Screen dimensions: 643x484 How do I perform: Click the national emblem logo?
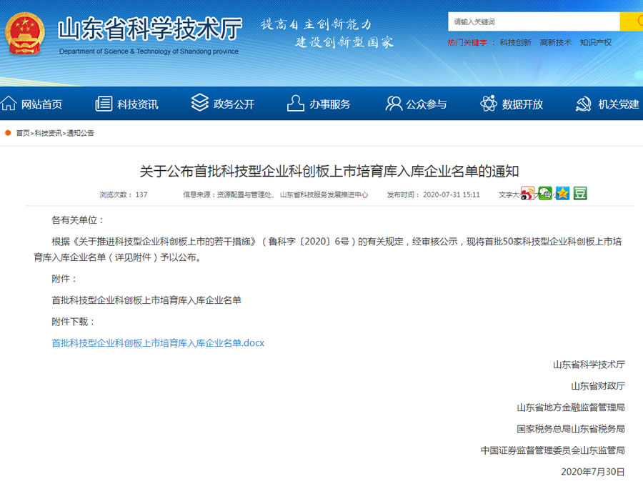25,32
